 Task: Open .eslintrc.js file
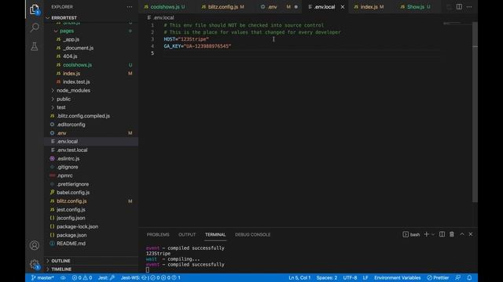pyautogui.click(x=68, y=158)
